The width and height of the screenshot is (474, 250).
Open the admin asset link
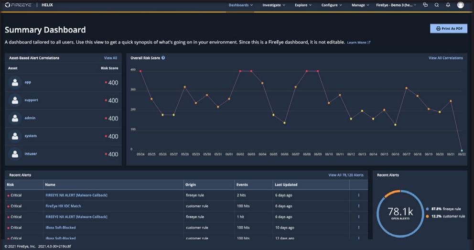[x=30, y=118]
